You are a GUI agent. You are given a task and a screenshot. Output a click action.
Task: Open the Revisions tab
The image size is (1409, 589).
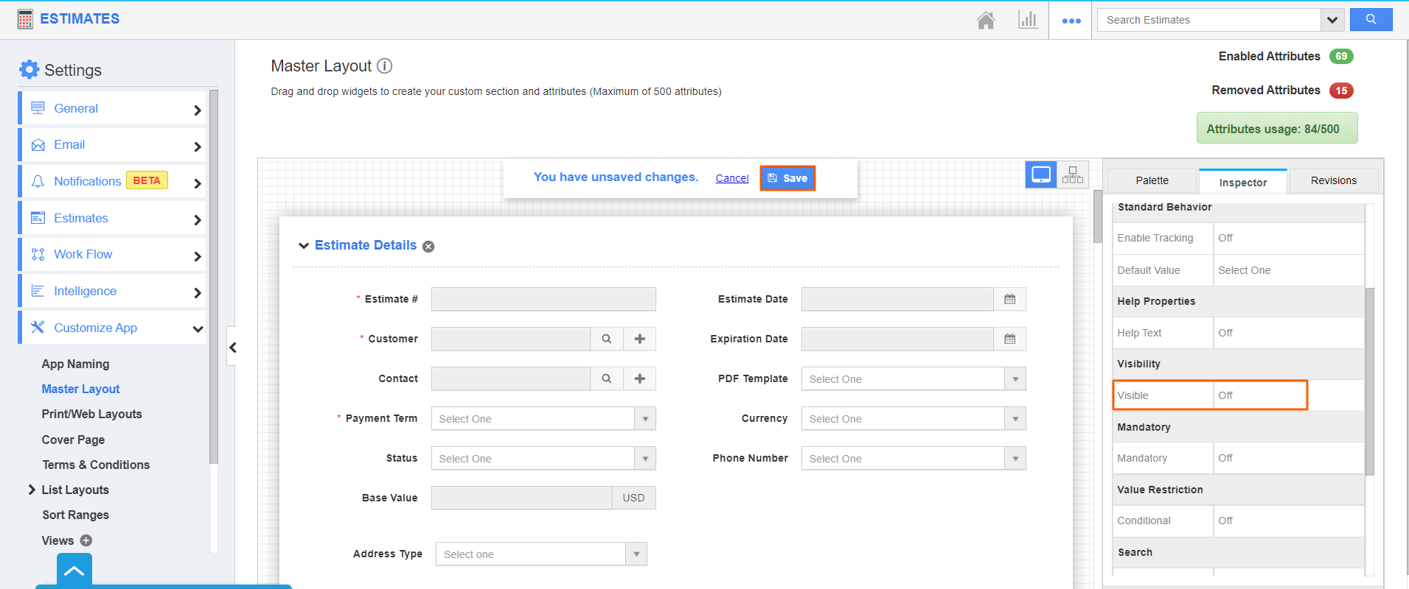[x=1333, y=180]
